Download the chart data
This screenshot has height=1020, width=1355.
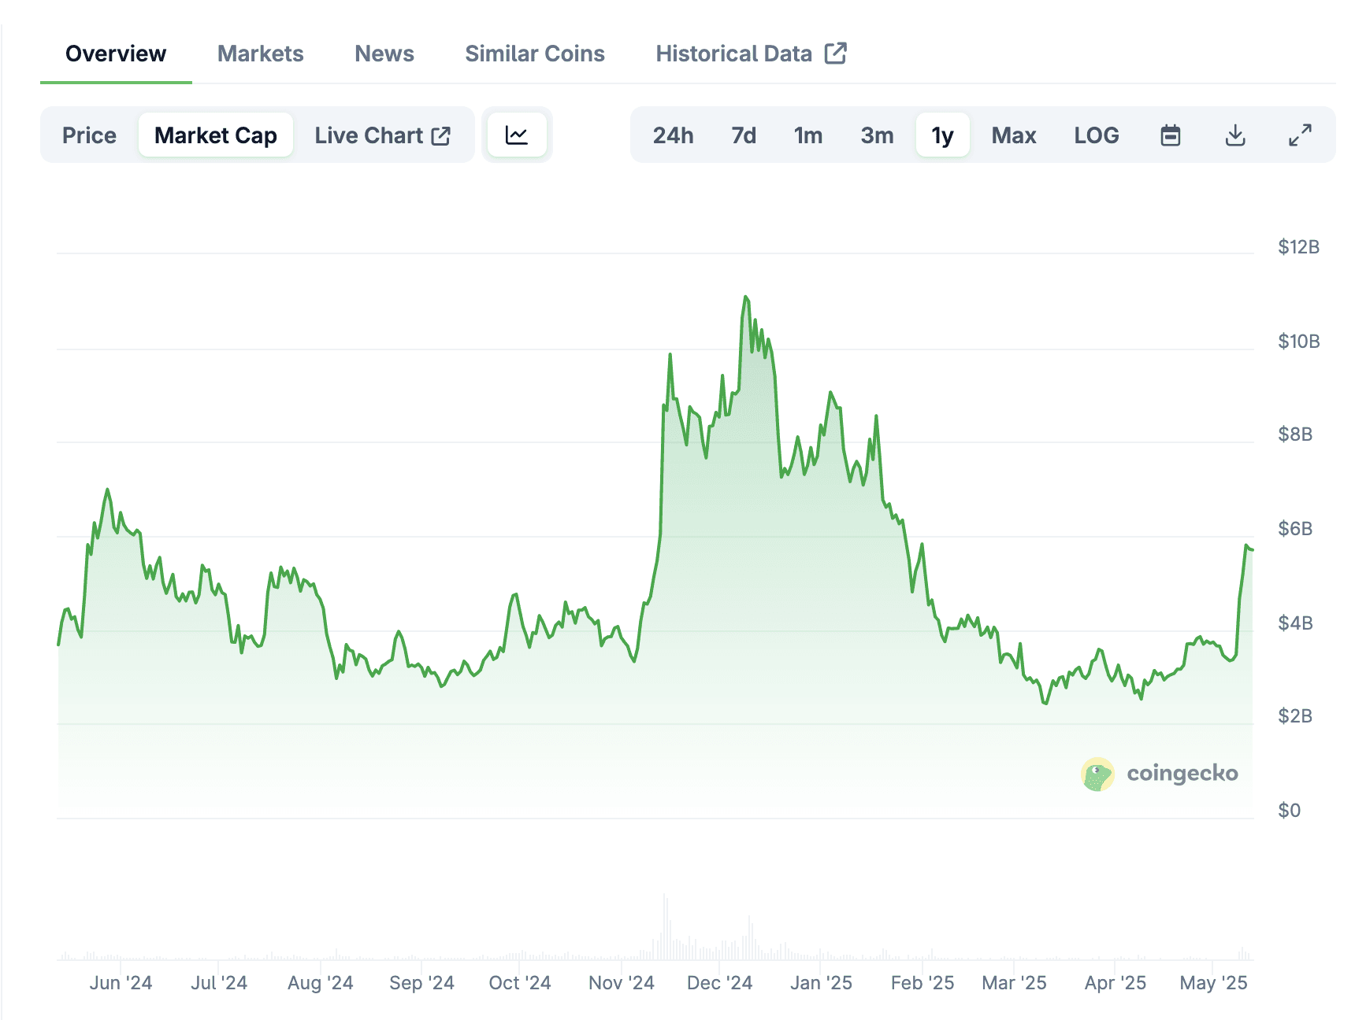tap(1235, 135)
